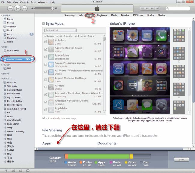Switch to Cover Flow view icon

pyautogui.click(x=157, y=8)
